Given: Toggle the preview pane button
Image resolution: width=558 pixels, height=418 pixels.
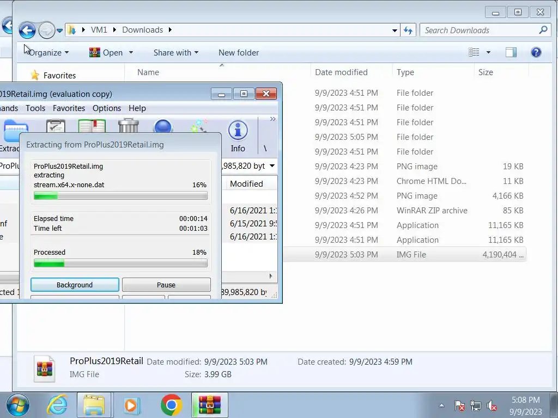Looking at the screenshot, I should coord(511,52).
